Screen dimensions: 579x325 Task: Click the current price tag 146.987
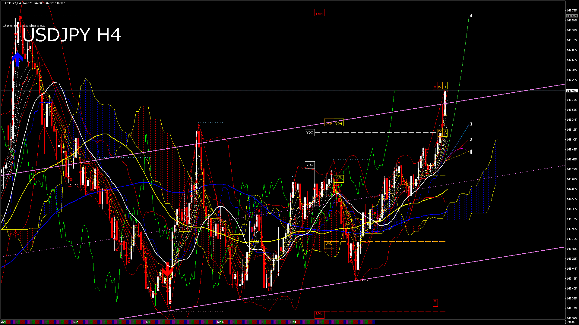click(571, 91)
